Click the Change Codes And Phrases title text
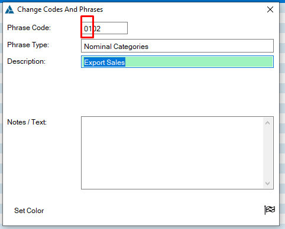 click(x=60, y=9)
